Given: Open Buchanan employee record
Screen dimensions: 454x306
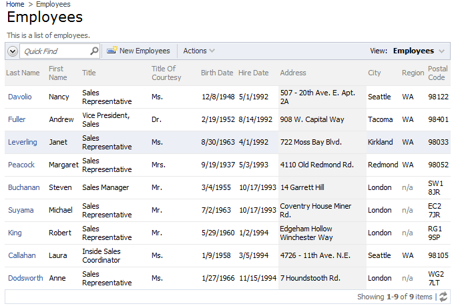Looking at the screenshot, I should click(x=24, y=187).
